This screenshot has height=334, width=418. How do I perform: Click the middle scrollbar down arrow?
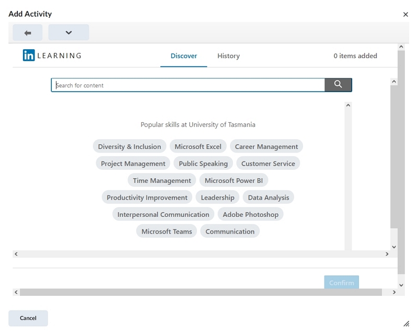click(394, 247)
